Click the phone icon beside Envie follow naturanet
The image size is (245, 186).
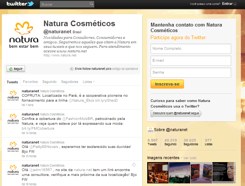tap(72, 69)
